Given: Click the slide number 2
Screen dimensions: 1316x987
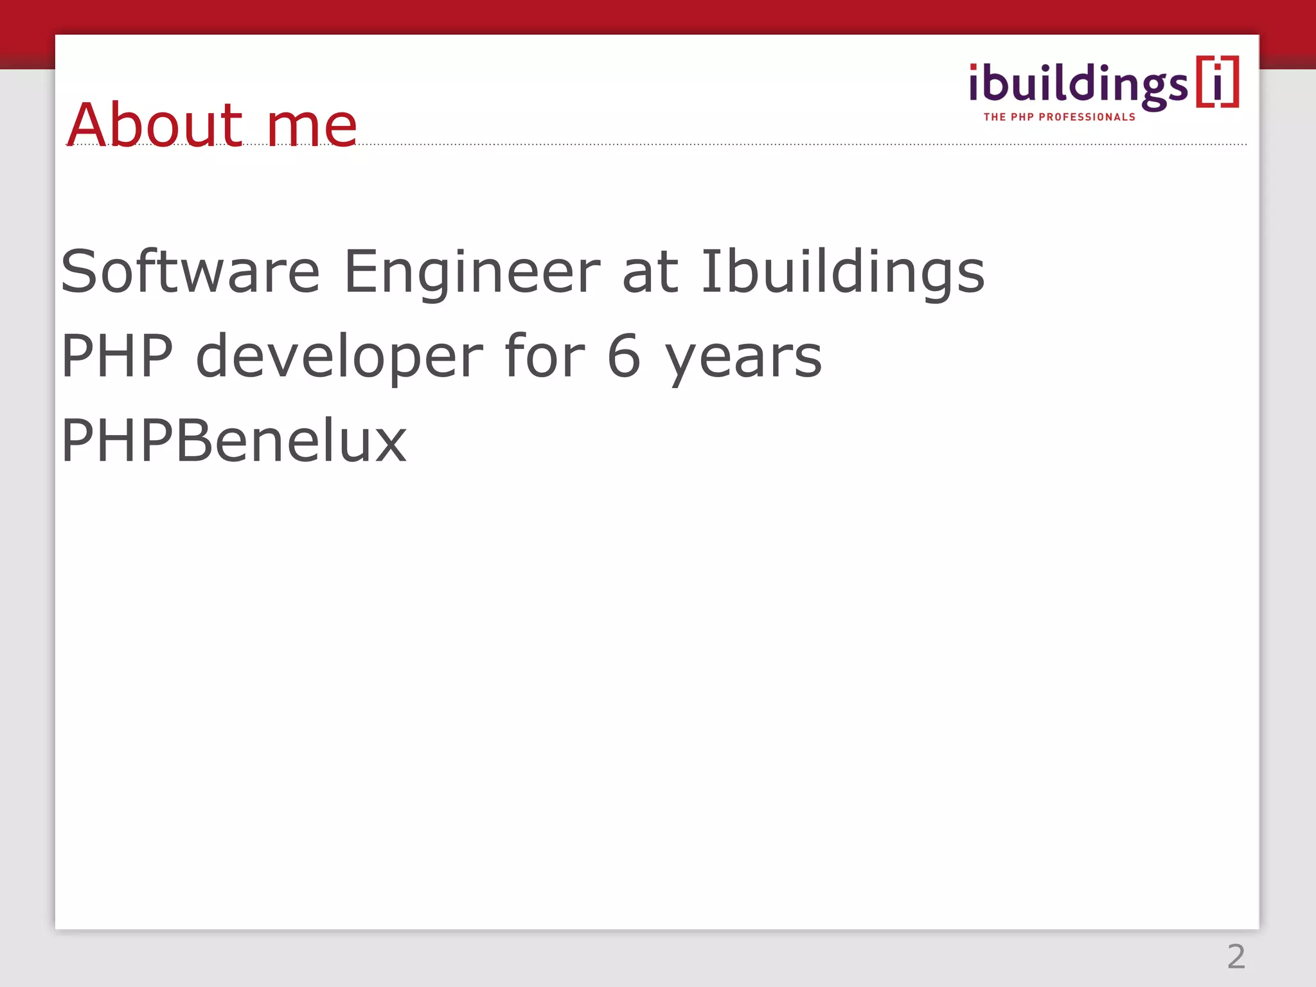Looking at the screenshot, I should tap(1236, 957).
